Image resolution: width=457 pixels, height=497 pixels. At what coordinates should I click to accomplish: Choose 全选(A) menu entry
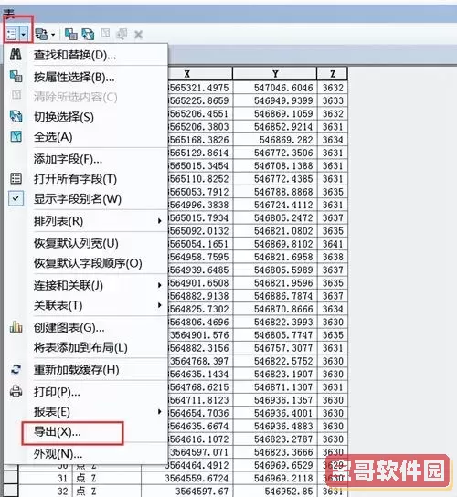[86, 137]
